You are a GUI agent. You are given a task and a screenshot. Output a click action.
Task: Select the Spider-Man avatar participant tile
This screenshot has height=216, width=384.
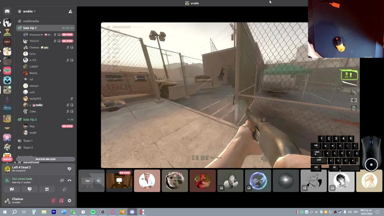202,181
